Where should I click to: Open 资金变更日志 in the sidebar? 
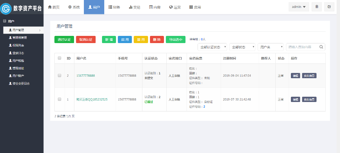[20, 83]
